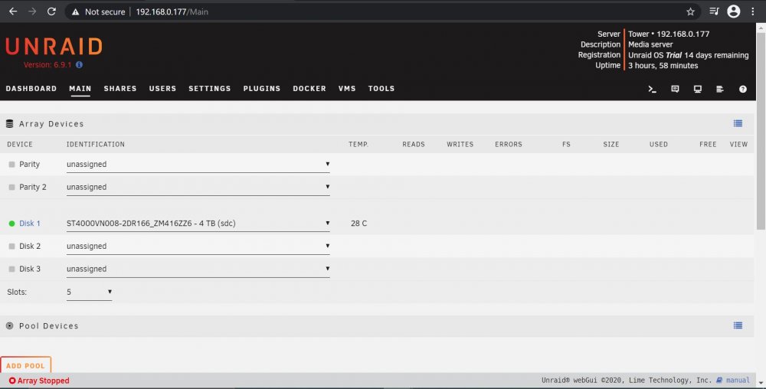The width and height of the screenshot is (766, 389).
Task: Click the 14 days remaining trial text
Action: pos(717,55)
